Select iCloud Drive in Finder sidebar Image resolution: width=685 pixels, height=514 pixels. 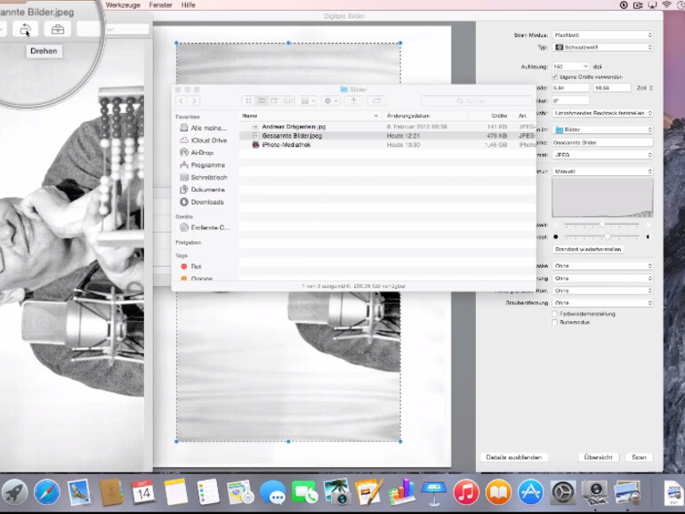click(208, 141)
